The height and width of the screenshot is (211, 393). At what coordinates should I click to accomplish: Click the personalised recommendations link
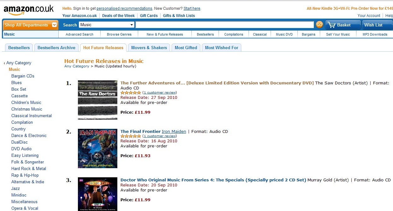124,9
